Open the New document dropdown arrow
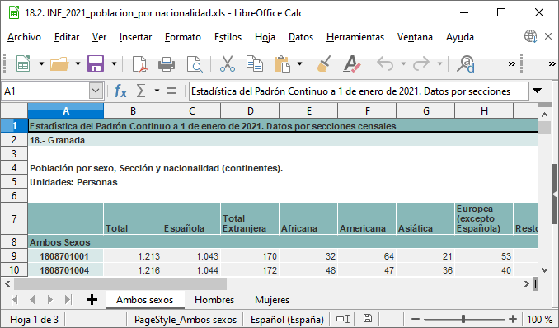 click(x=42, y=64)
